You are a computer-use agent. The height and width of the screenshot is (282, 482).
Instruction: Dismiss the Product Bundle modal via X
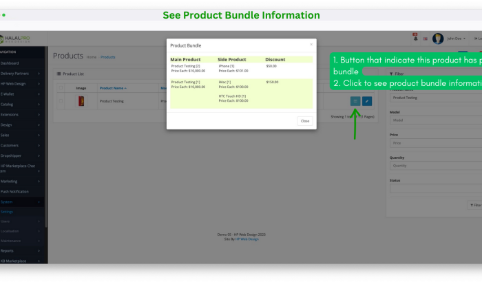pos(311,45)
